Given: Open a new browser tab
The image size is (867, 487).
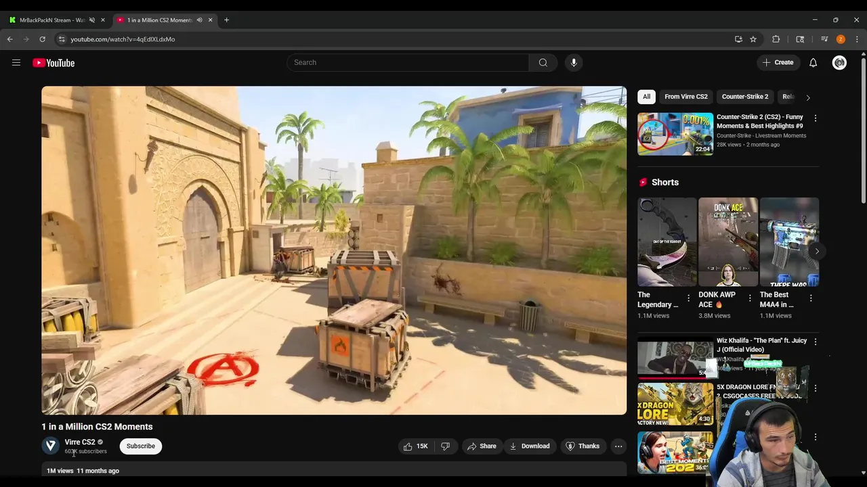Looking at the screenshot, I should [226, 20].
